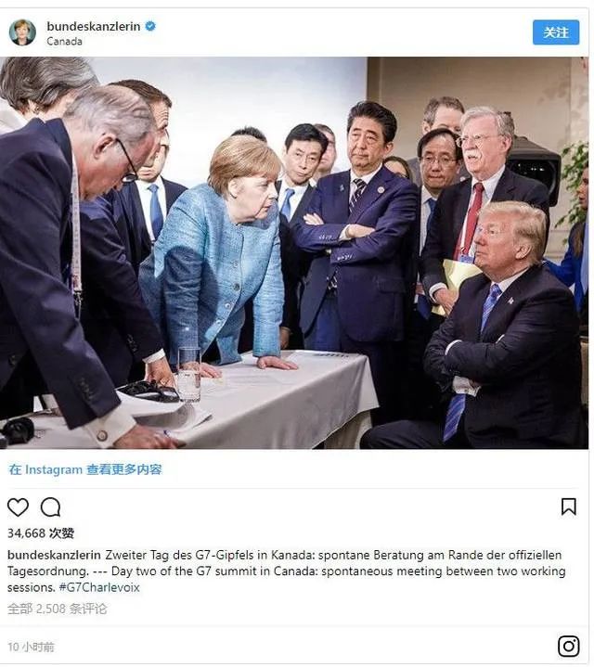This screenshot has height=667, width=594.
Task: Click the glass on the table in photo
Action: pos(189,374)
